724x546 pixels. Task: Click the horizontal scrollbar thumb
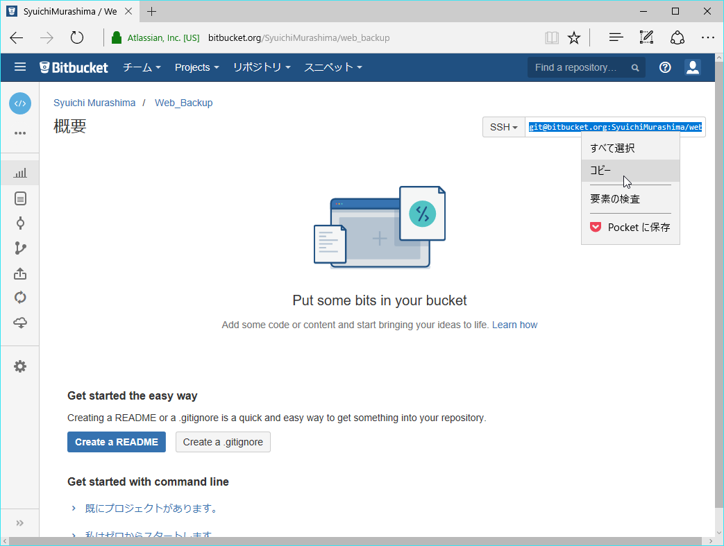(x=355, y=541)
